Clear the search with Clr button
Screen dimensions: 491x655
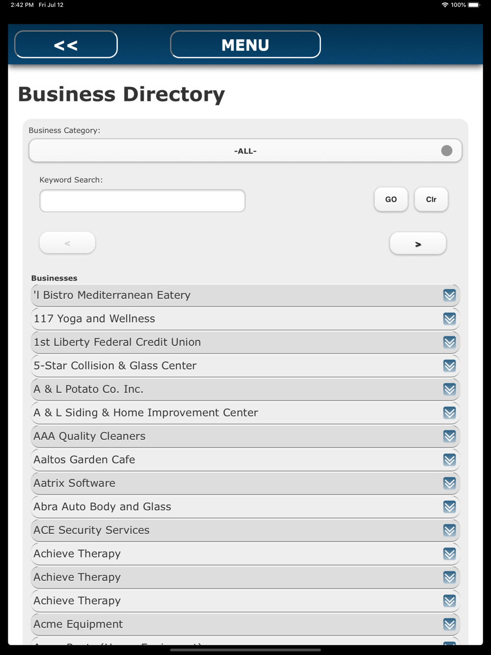click(431, 199)
